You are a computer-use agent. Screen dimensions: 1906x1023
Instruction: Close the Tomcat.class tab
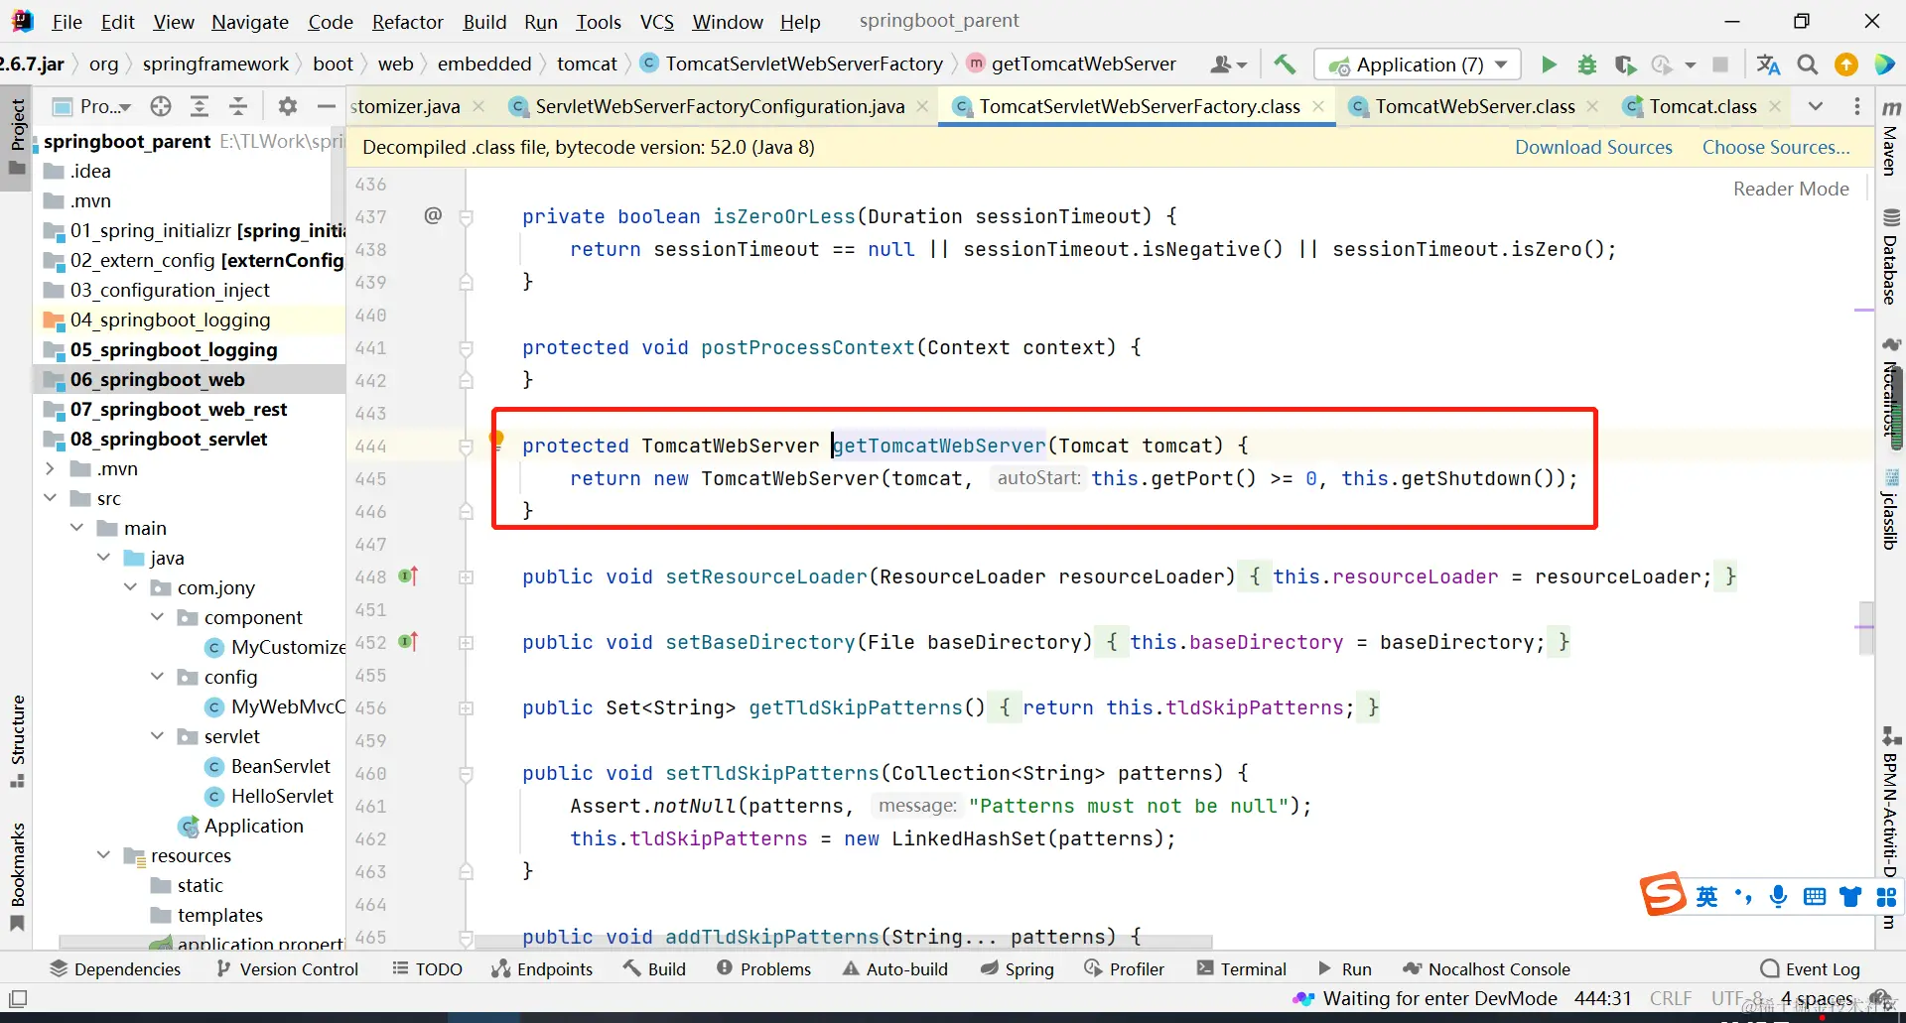[x=1775, y=106]
